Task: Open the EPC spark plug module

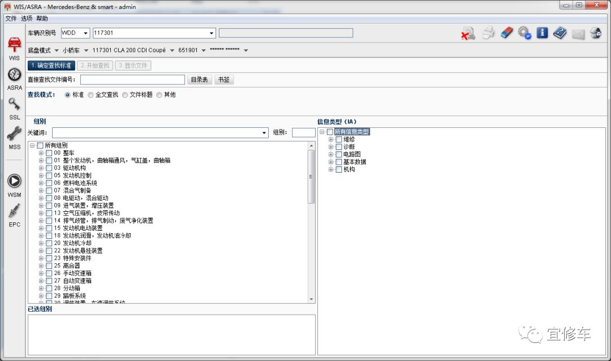Action: tap(14, 216)
